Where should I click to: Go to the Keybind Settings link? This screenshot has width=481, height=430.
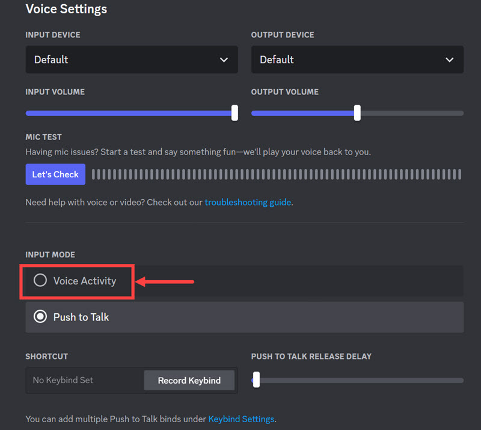pyautogui.click(x=241, y=419)
